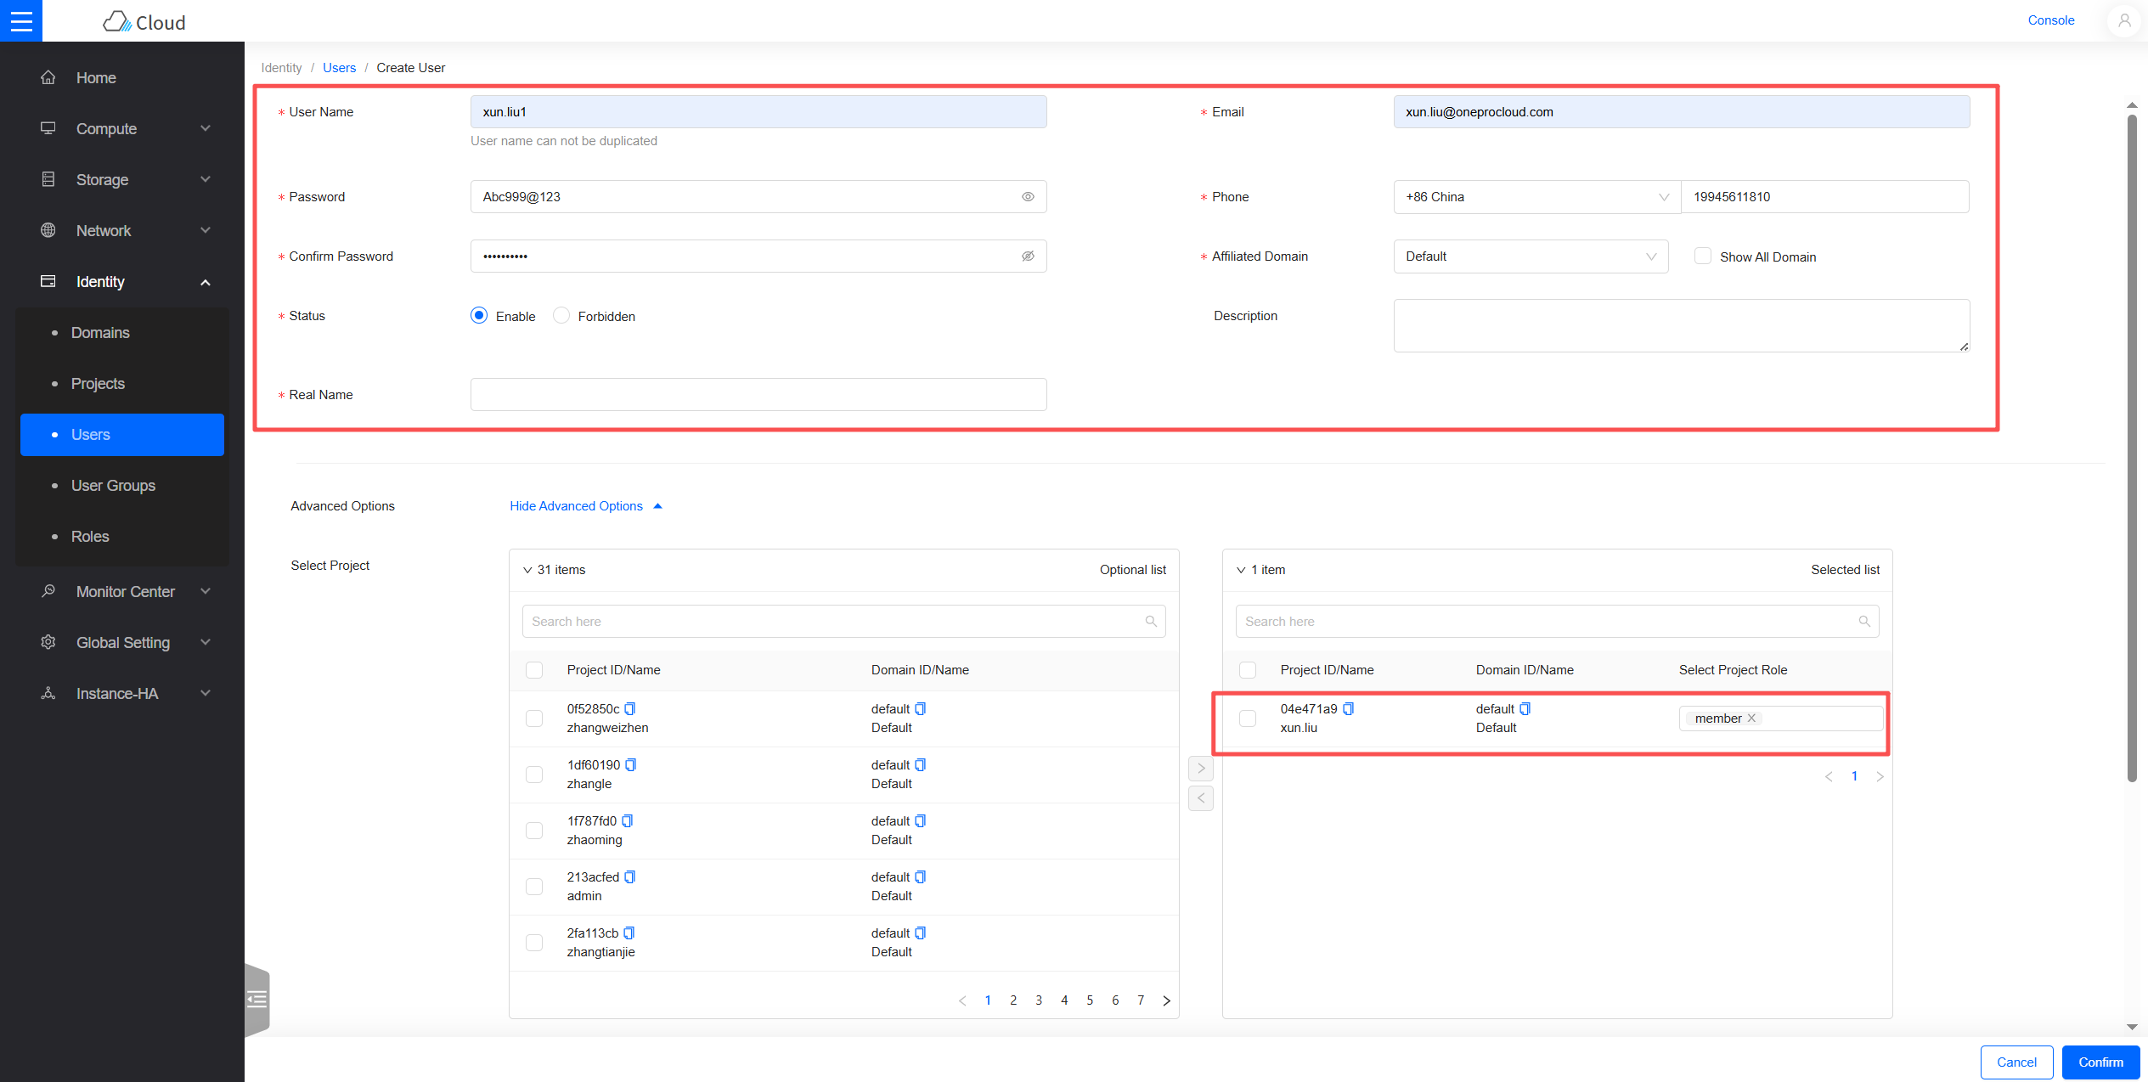This screenshot has height=1082, width=2148.
Task: Collapse the 31 items project list
Action: (527, 569)
